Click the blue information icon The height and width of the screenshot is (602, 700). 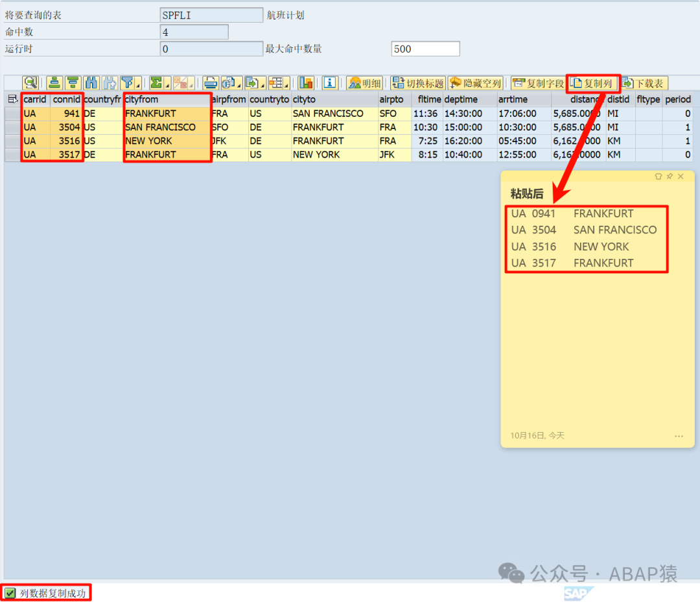tap(329, 83)
